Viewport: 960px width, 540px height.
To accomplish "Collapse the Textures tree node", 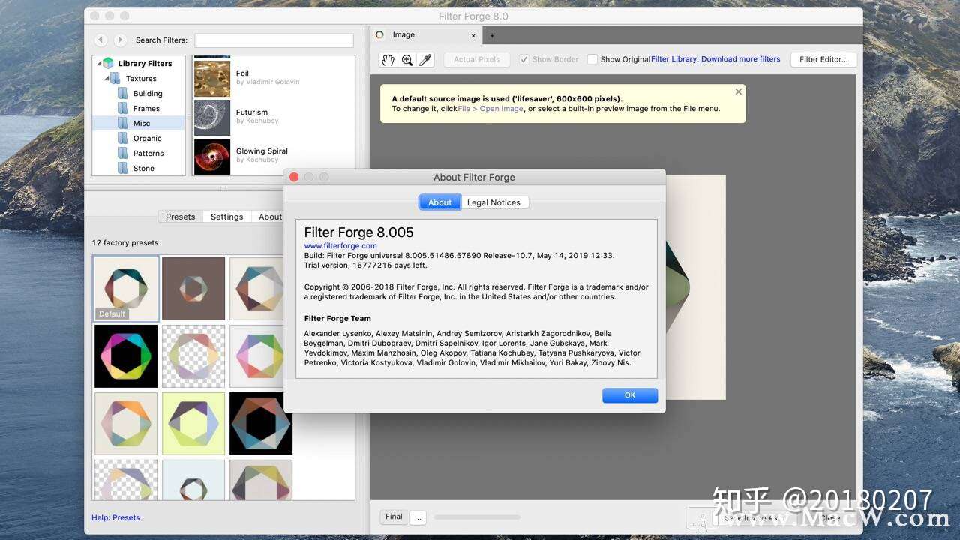I will point(107,79).
